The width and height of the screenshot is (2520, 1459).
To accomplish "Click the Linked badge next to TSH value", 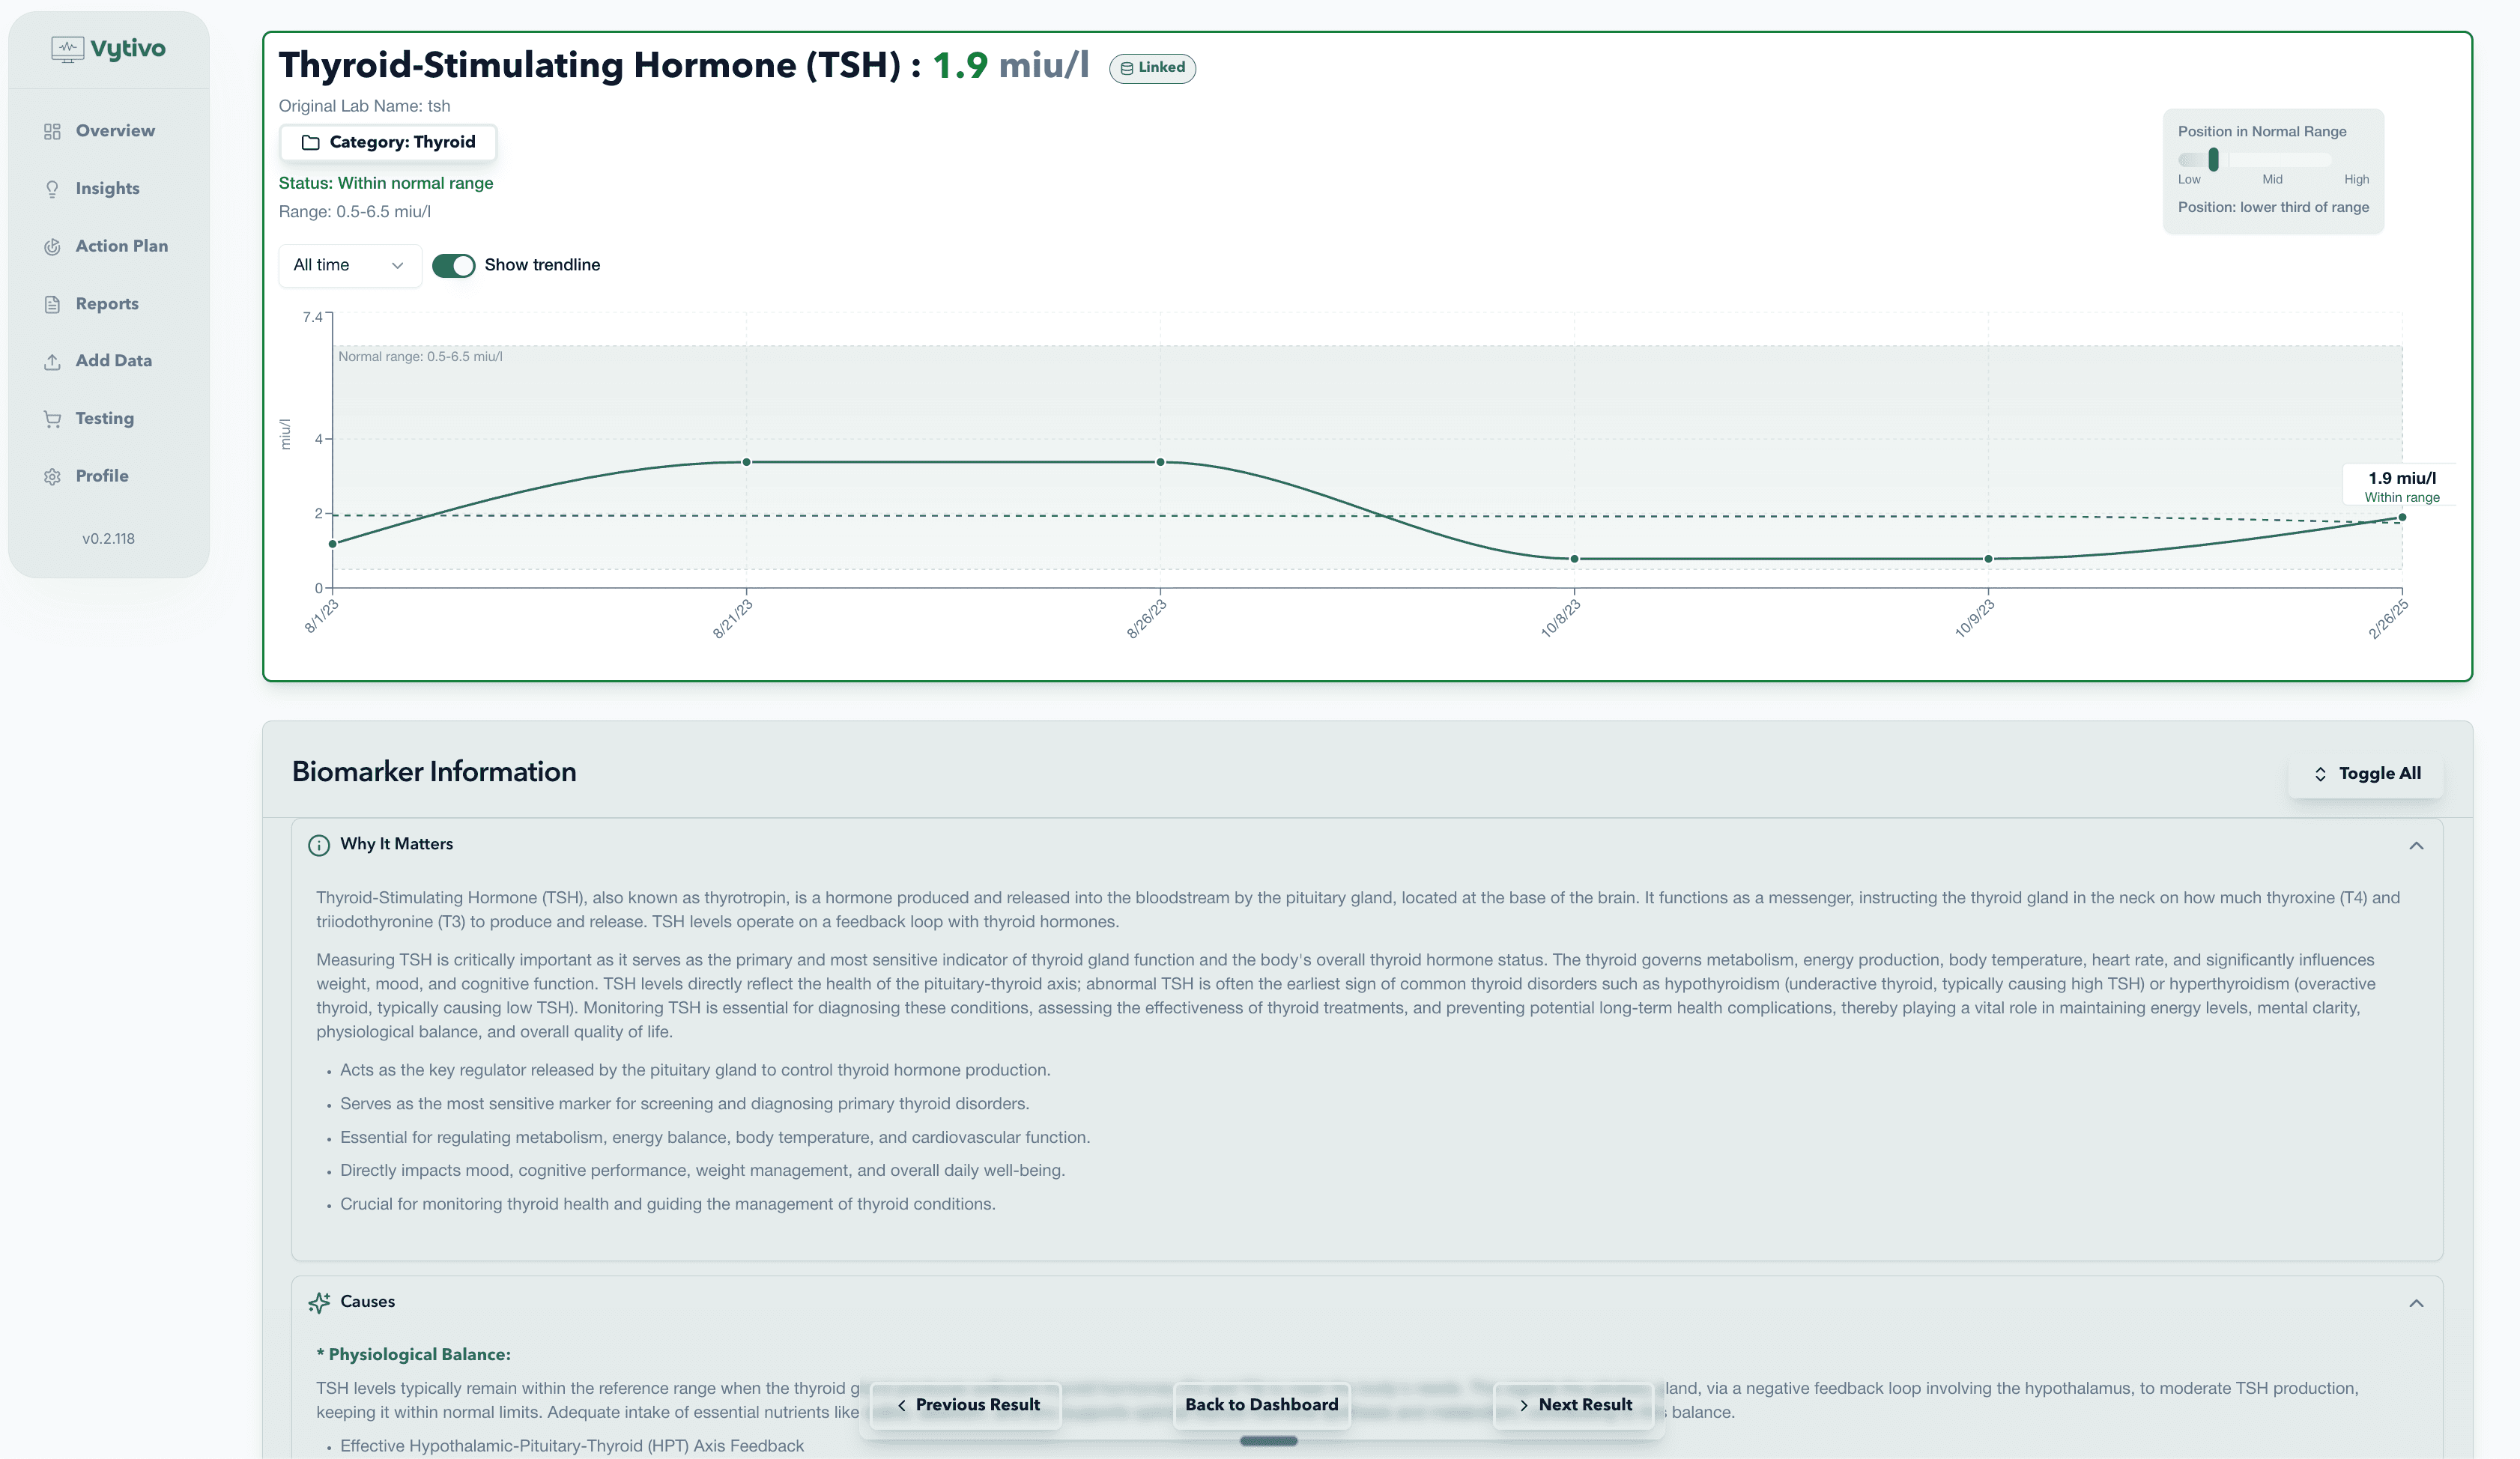I will [1152, 68].
